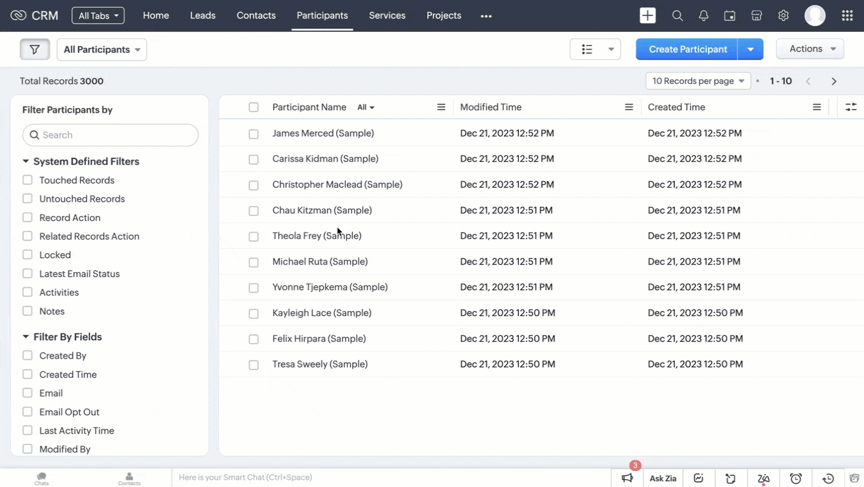The width and height of the screenshot is (864, 487).
Task: Open the Chau Kitzman (Sample) record
Action: (322, 211)
